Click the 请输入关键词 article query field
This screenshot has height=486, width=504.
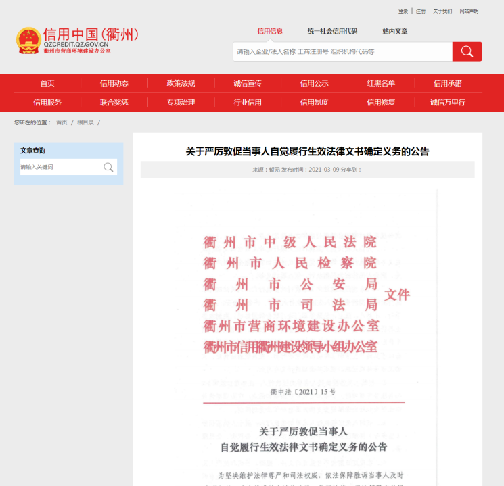(x=60, y=167)
